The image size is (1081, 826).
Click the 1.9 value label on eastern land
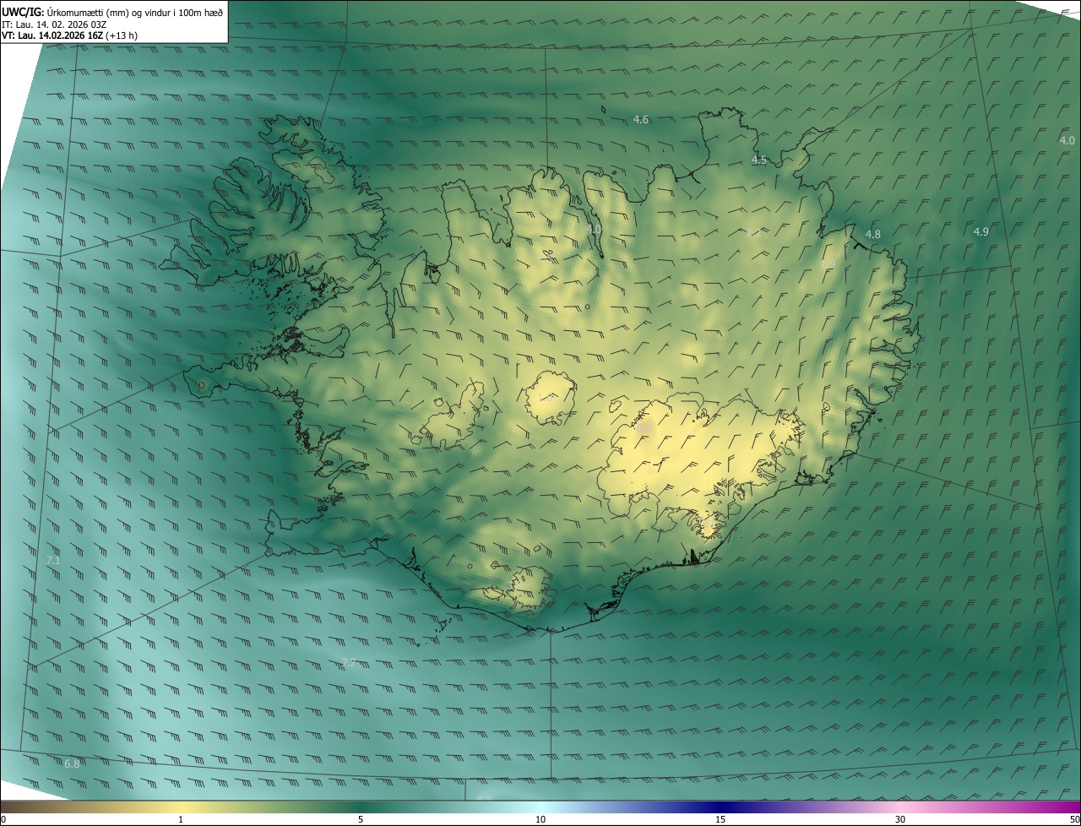tap(828, 264)
